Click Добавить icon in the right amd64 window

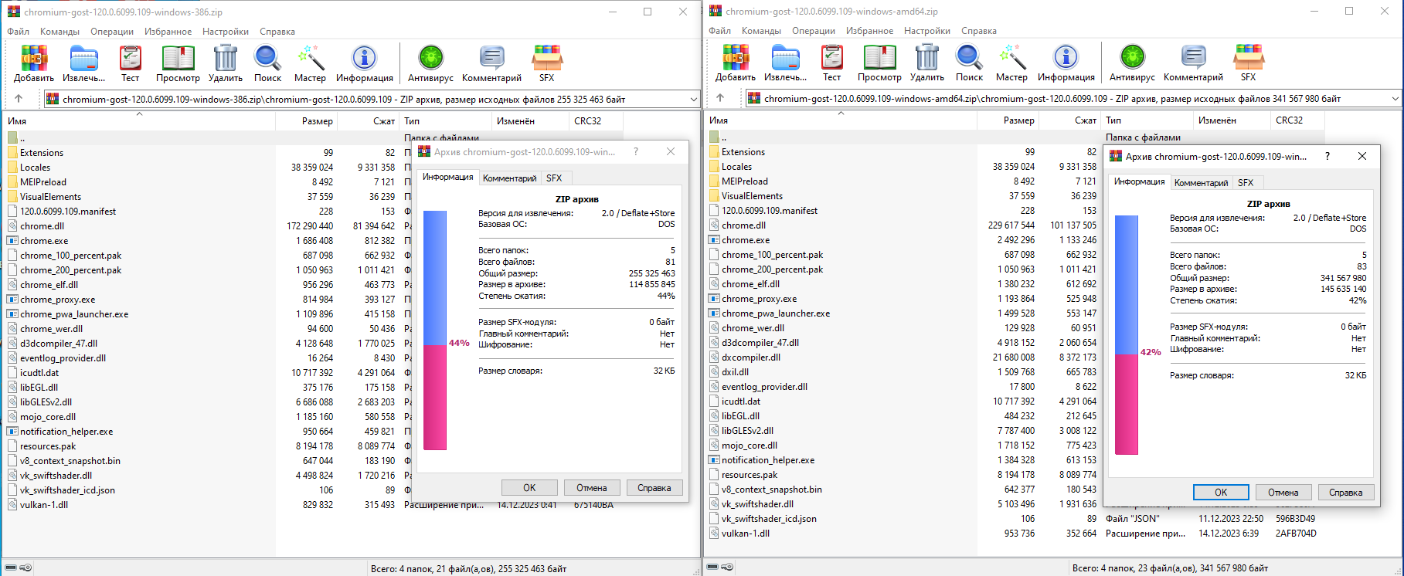point(736,63)
